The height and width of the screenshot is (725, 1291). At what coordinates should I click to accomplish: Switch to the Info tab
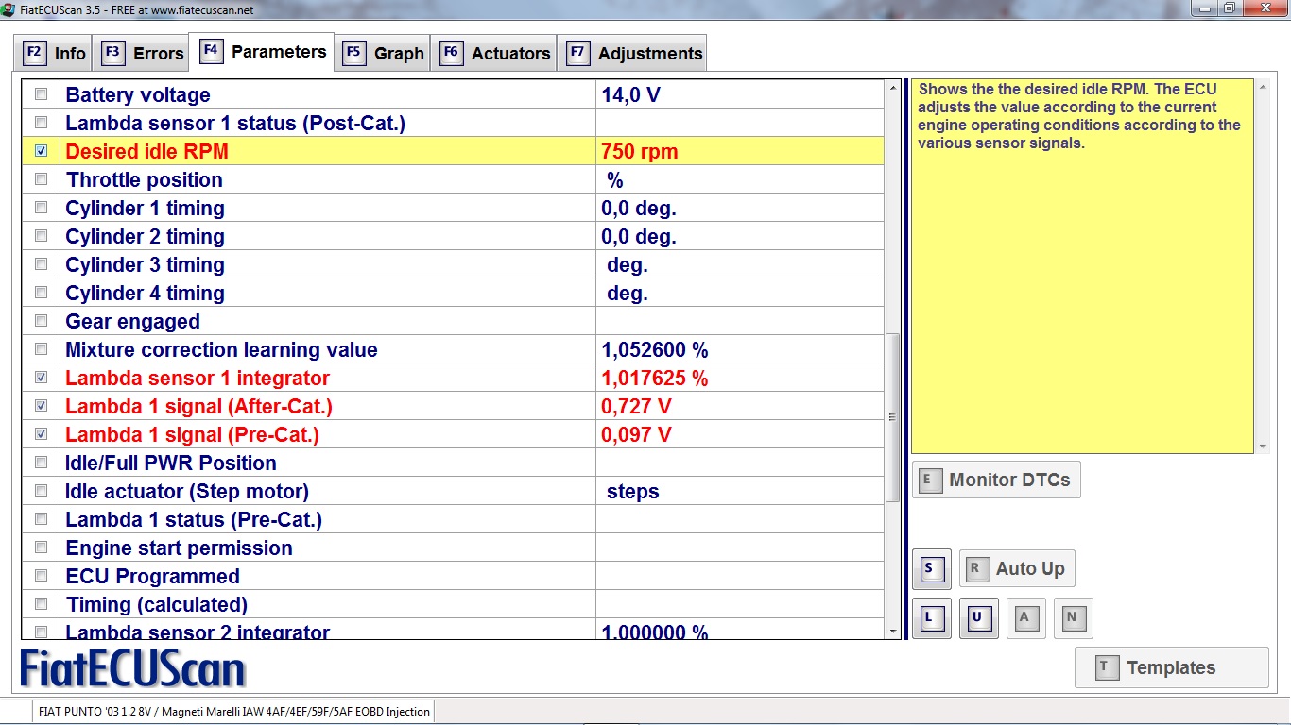tap(55, 53)
